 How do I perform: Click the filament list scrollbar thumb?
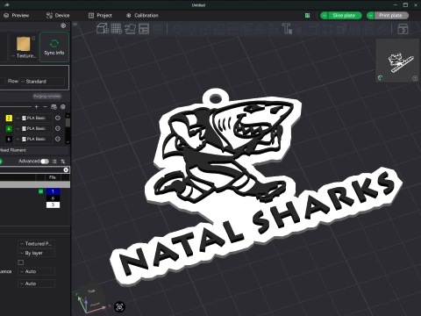[x=68, y=123]
